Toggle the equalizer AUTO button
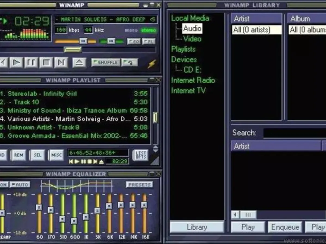Screen dimensions: 326x244 tap(20, 185)
